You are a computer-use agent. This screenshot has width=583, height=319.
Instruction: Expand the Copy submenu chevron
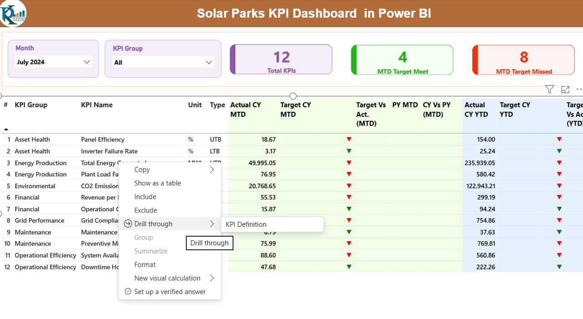(212, 169)
